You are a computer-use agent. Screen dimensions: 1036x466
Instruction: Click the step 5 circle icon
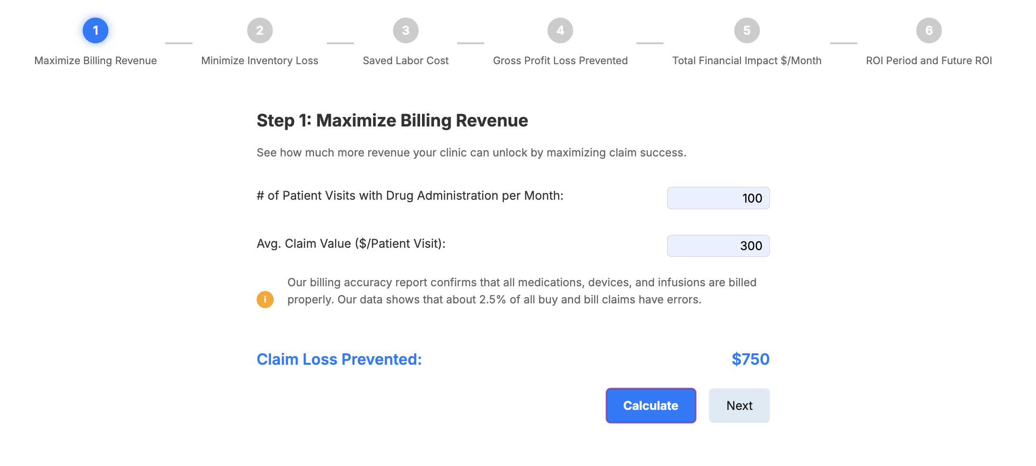747,30
